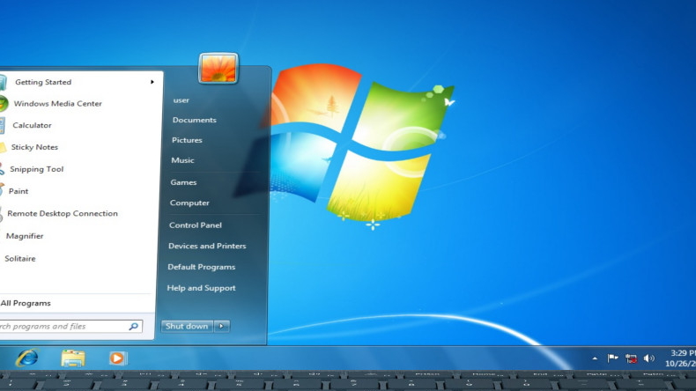
Task: Open Devices and Printers
Action: (207, 246)
